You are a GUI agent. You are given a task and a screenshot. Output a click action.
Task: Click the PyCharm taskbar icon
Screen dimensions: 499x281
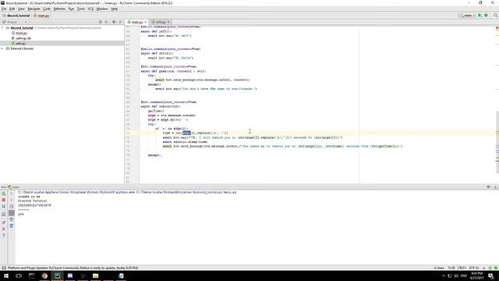point(57,276)
